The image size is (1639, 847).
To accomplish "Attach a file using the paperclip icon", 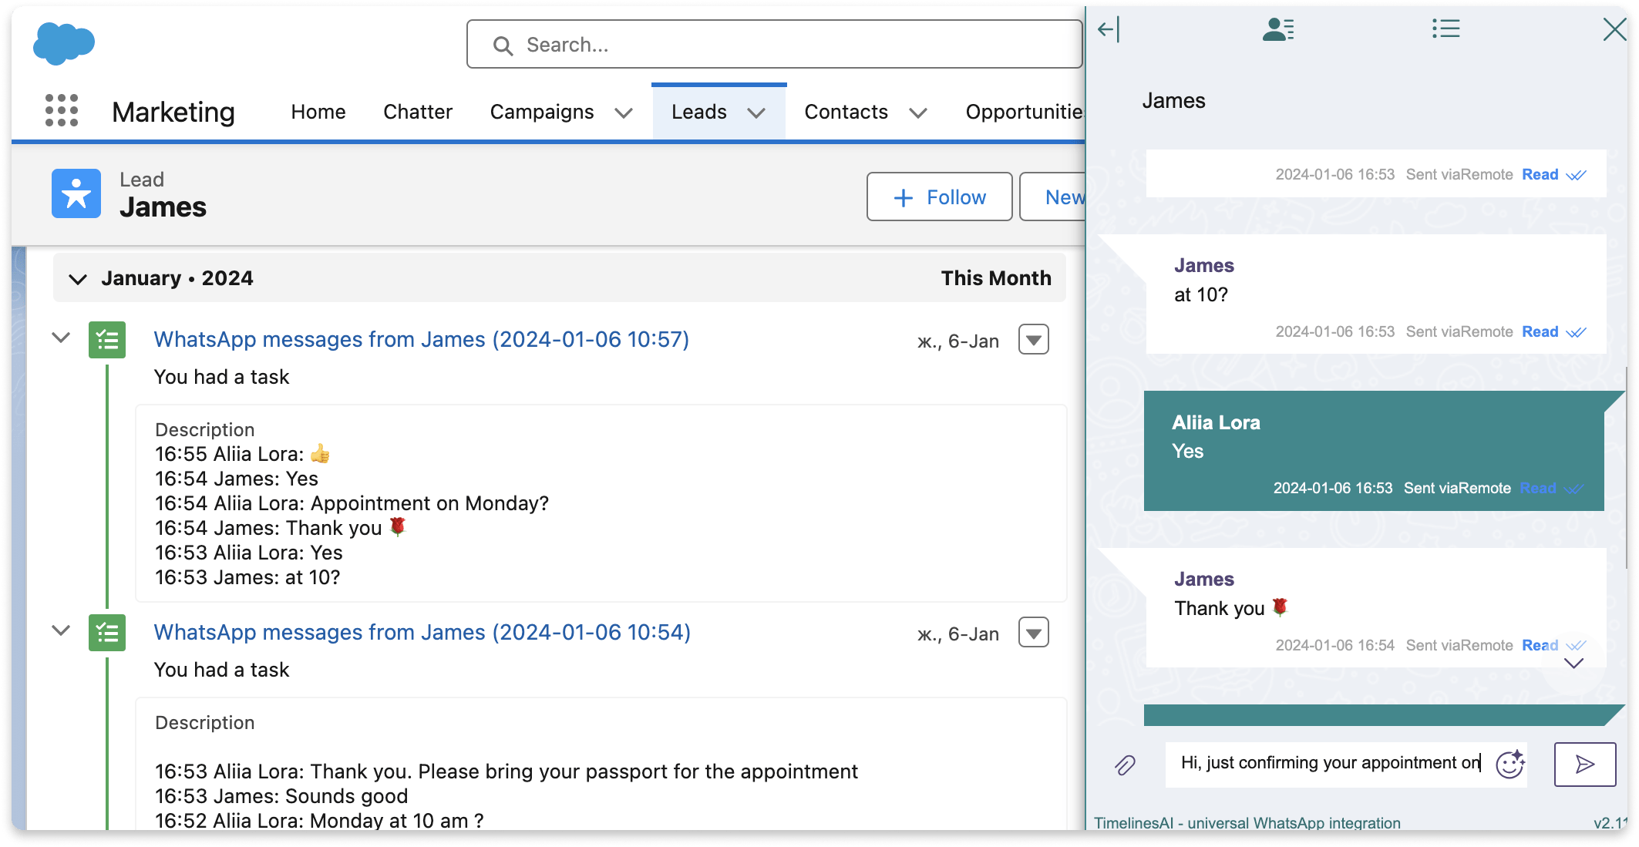I will click(x=1125, y=764).
